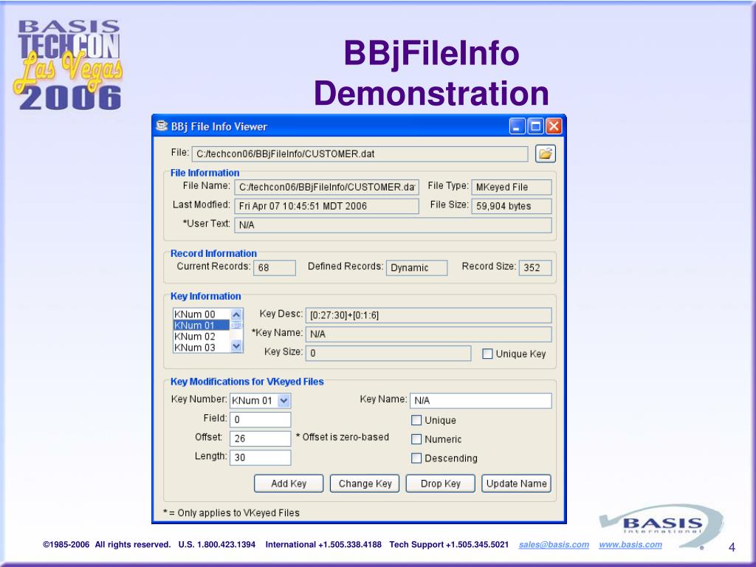Screen dimensions: 756x567
Task: Toggle the Descending checkbox
Action: (x=416, y=458)
